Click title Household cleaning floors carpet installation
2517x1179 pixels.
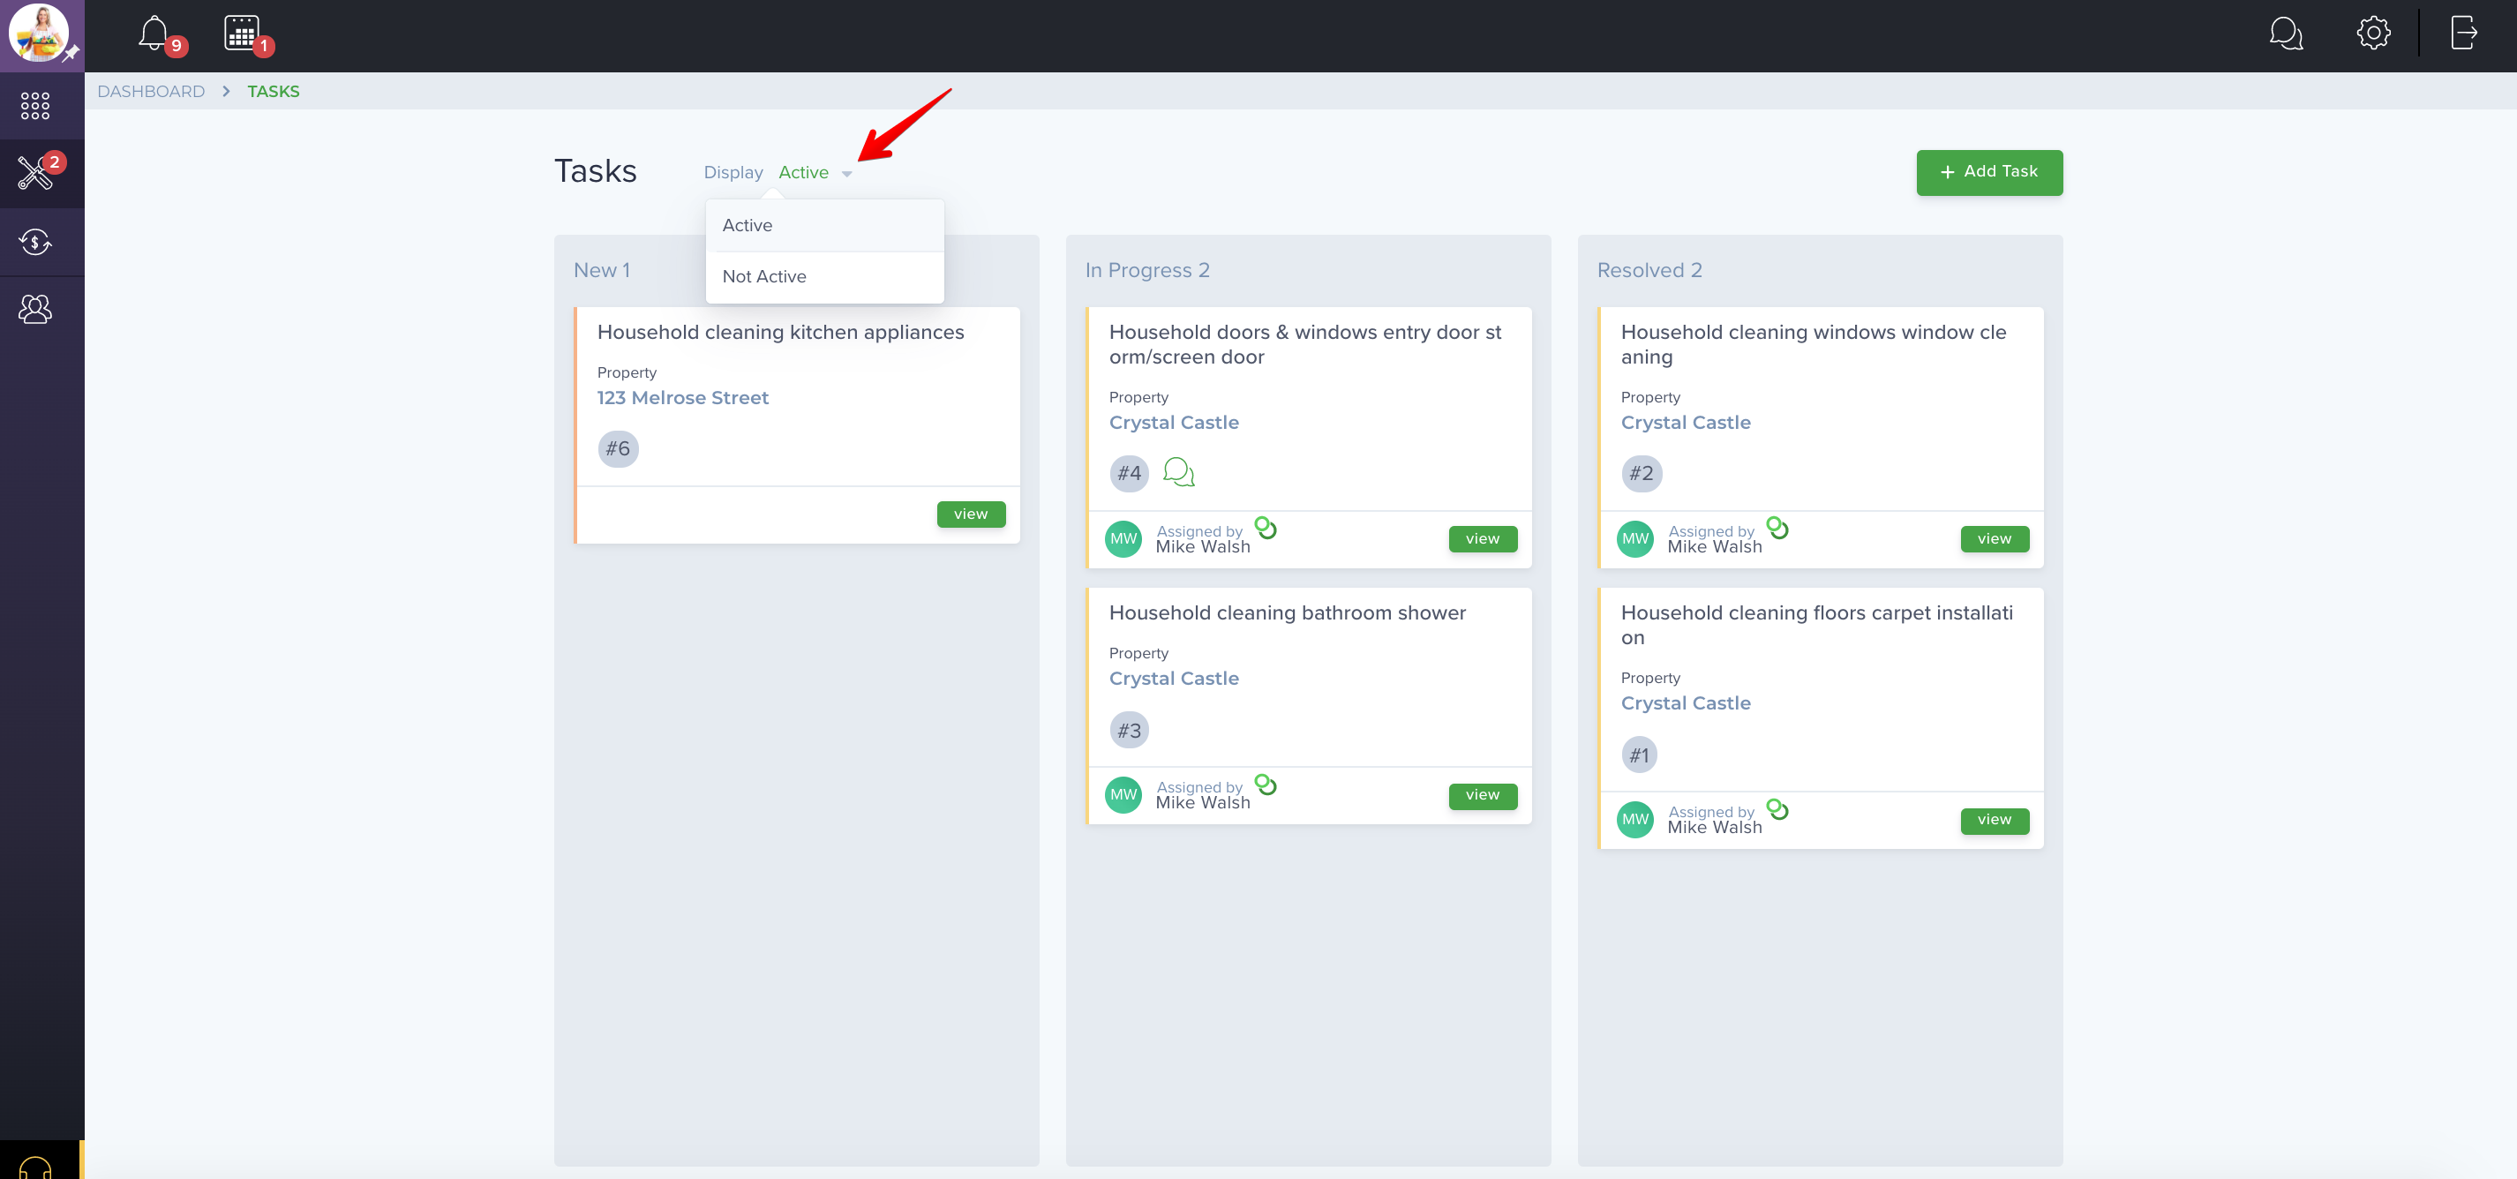pos(1816,625)
